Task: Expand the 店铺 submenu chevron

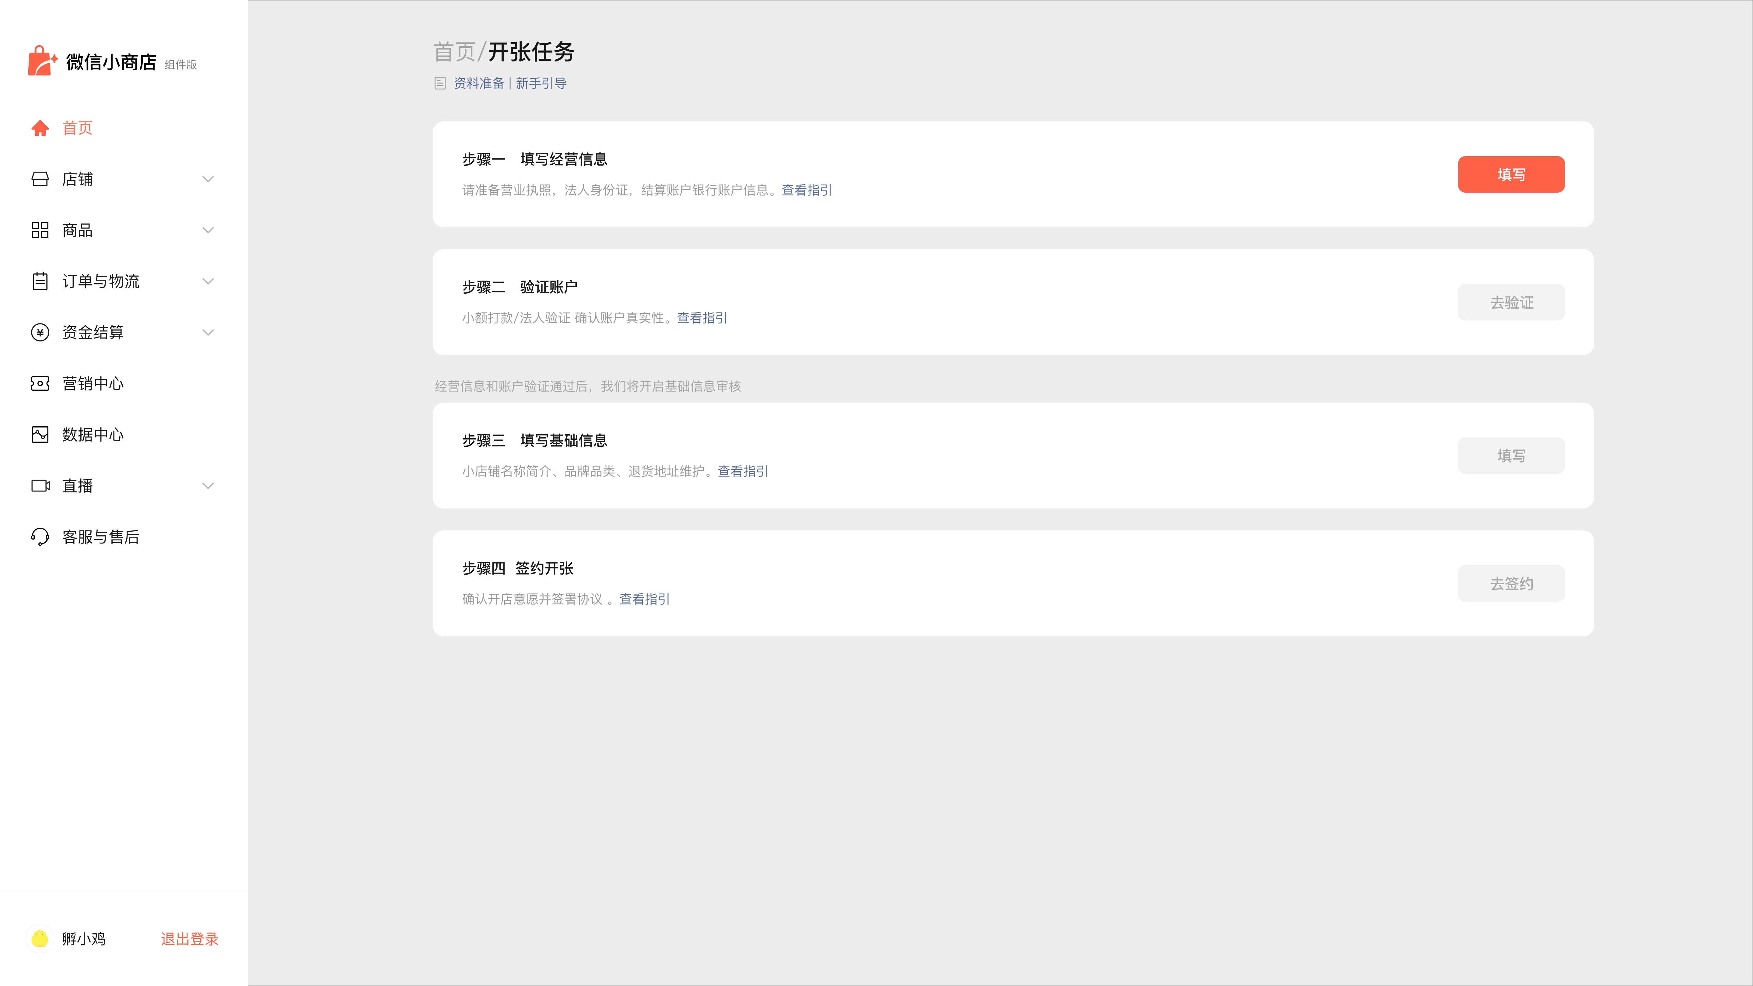Action: point(208,179)
